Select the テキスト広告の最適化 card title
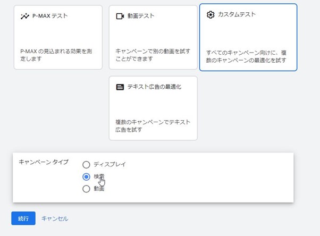Screen dimensions: 320x236 [x=154, y=87]
